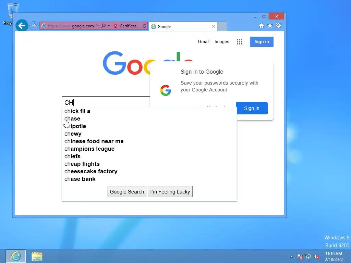Open the Images link

222,41
